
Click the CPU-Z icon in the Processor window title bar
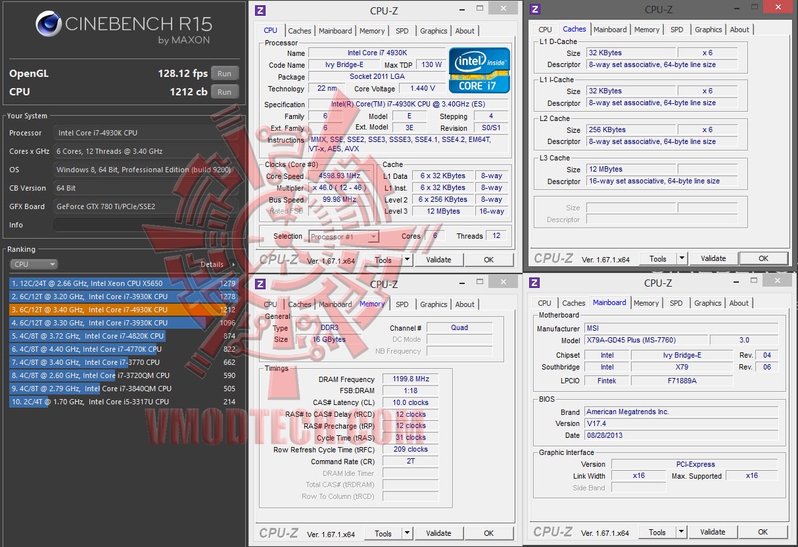[260, 10]
